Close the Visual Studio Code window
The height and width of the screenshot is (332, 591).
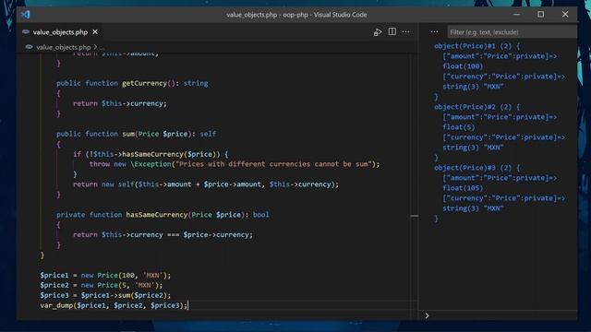pos(565,15)
